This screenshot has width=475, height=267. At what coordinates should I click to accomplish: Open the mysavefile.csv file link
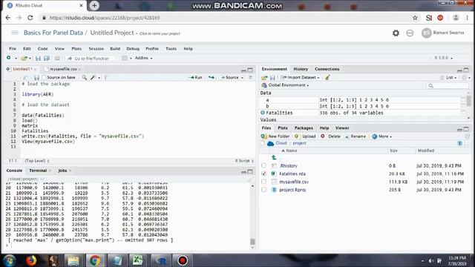tap(294, 182)
